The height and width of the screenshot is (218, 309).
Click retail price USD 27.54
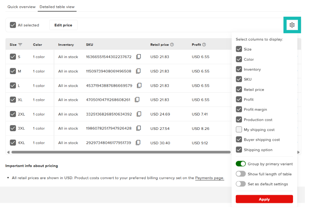tap(160, 129)
